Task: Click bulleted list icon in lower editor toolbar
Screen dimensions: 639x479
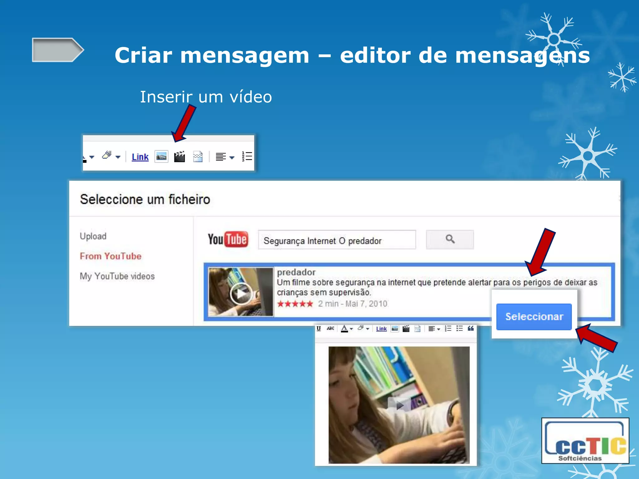Action: [460, 328]
